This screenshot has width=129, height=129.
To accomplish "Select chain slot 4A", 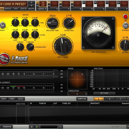I will tap(72, 3).
